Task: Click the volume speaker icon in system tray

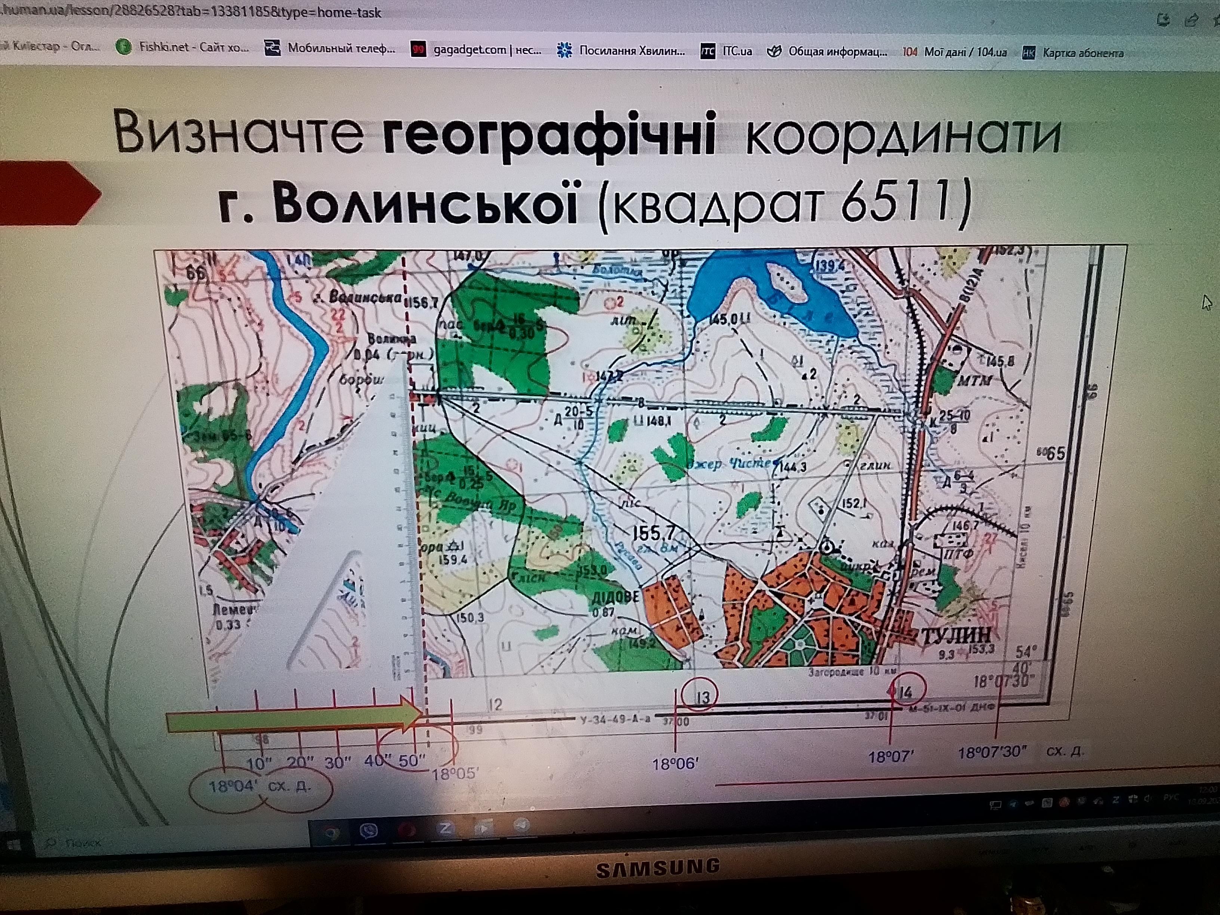Action: [1148, 799]
